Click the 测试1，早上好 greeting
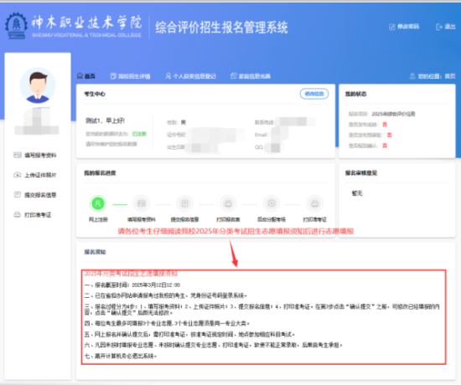The image size is (461, 385). 105,121
